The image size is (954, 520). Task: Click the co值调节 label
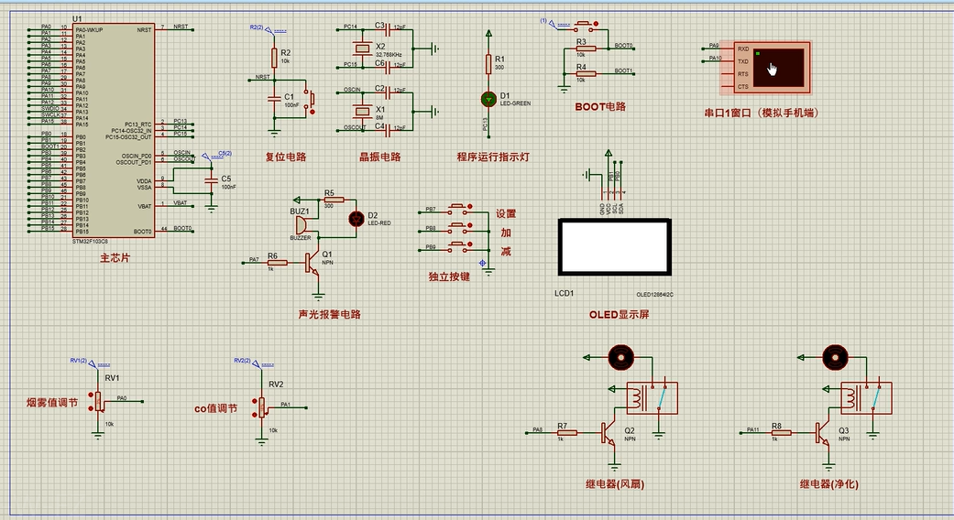(215, 408)
